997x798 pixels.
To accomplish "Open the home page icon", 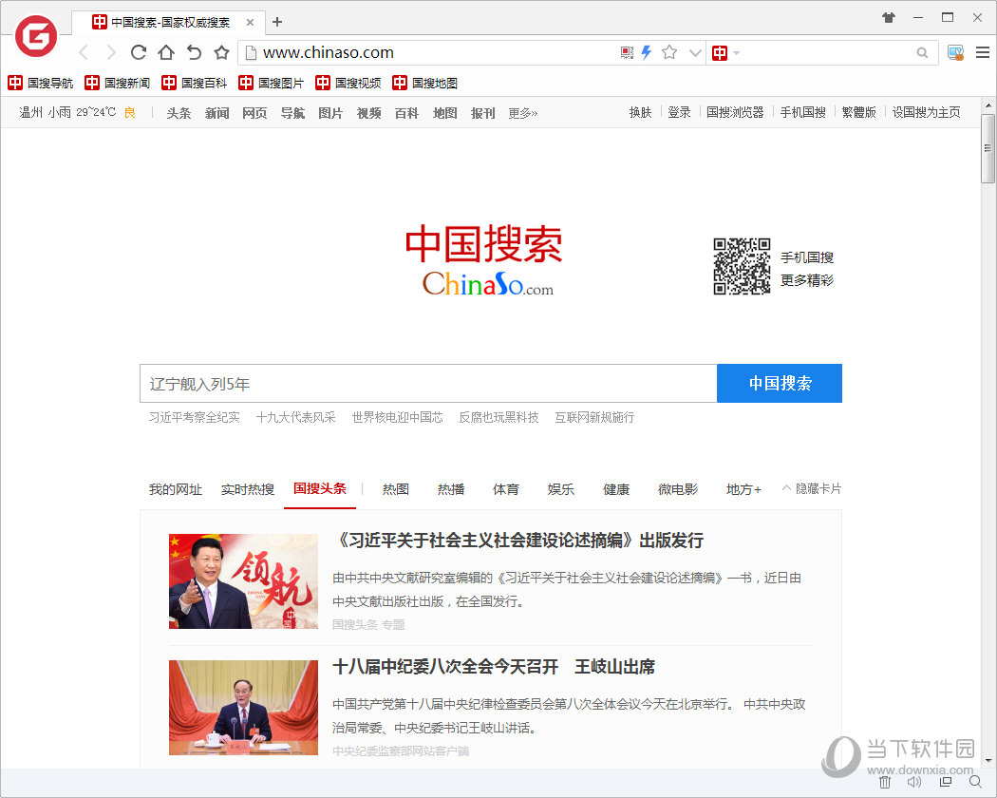I will pyautogui.click(x=166, y=52).
